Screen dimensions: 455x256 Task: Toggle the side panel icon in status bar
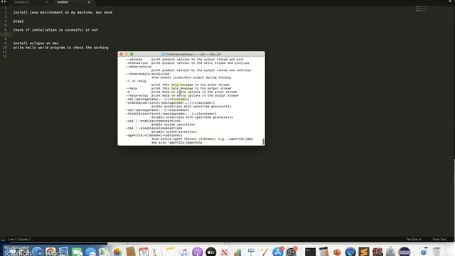point(3,239)
